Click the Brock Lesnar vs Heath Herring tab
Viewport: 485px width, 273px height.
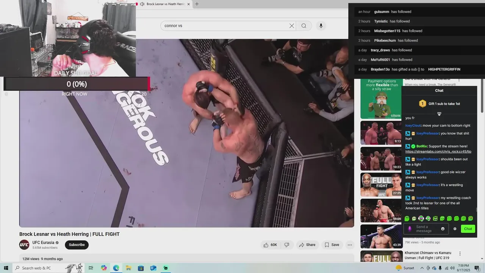165,4
